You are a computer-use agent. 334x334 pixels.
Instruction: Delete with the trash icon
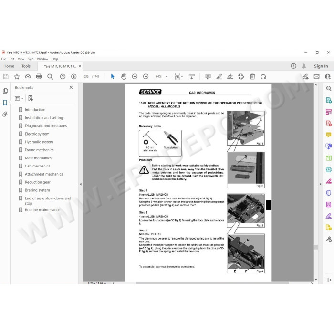pos(252,76)
